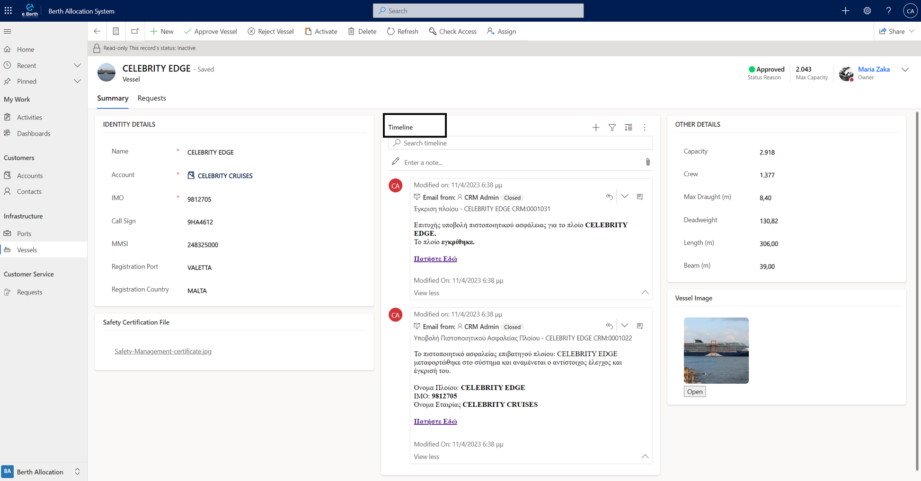This screenshot has width=921, height=481.
Task: Open record set view icon
Action: 116,31
